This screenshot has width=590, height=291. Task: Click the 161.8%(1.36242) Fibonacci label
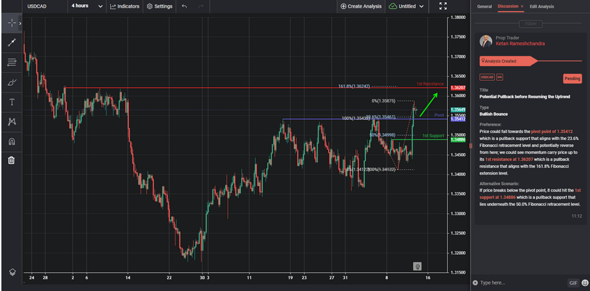pos(354,86)
